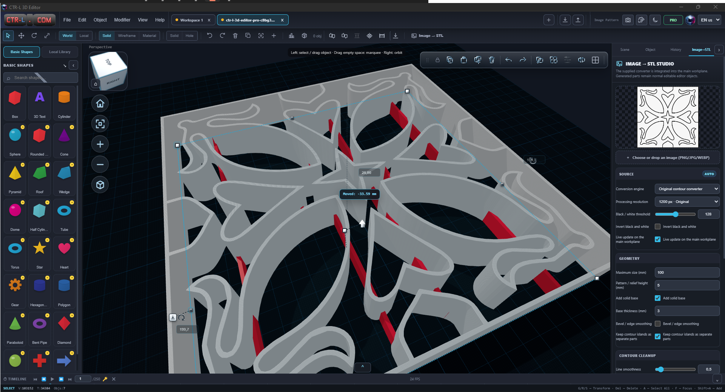This screenshot has height=392, width=725.
Task: Toggle Keep contour islands as separate parts
Action: tap(657, 337)
